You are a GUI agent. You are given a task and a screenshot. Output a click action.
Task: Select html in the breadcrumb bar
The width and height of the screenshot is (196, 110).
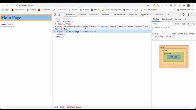click(55, 107)
